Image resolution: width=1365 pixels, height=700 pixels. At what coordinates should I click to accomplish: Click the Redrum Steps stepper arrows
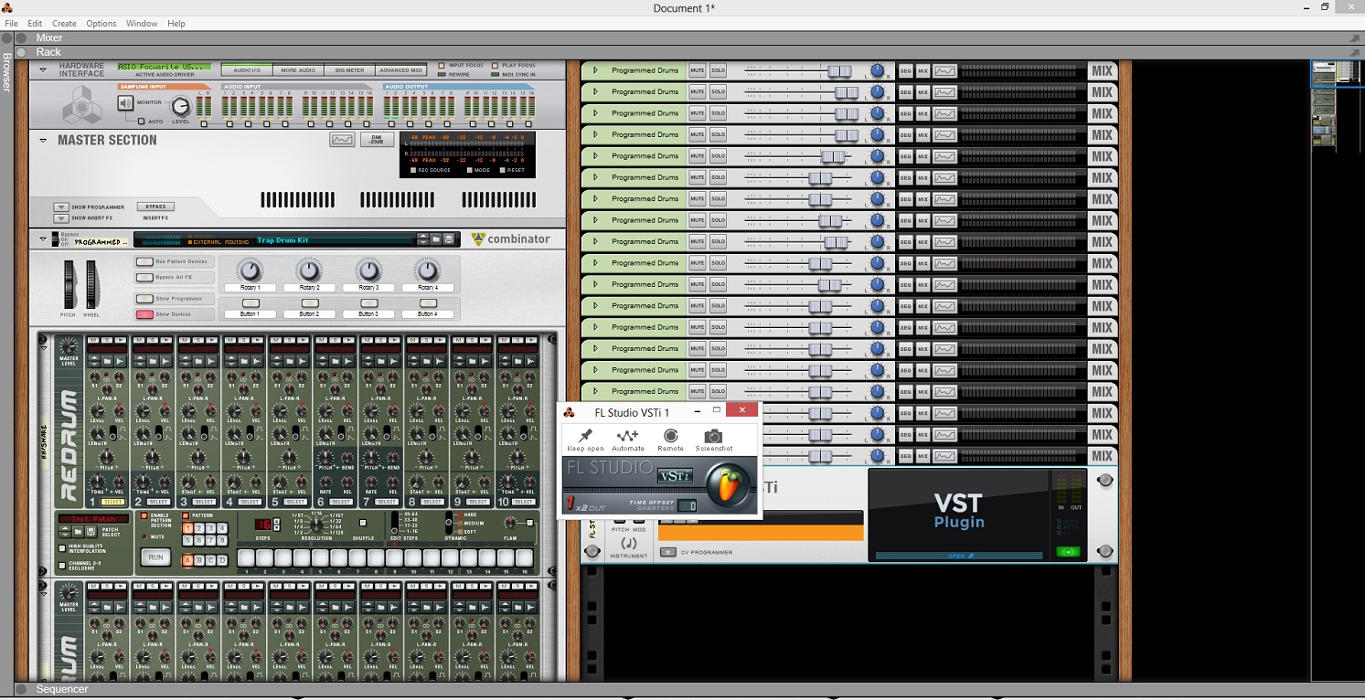(x=278, y=525)
